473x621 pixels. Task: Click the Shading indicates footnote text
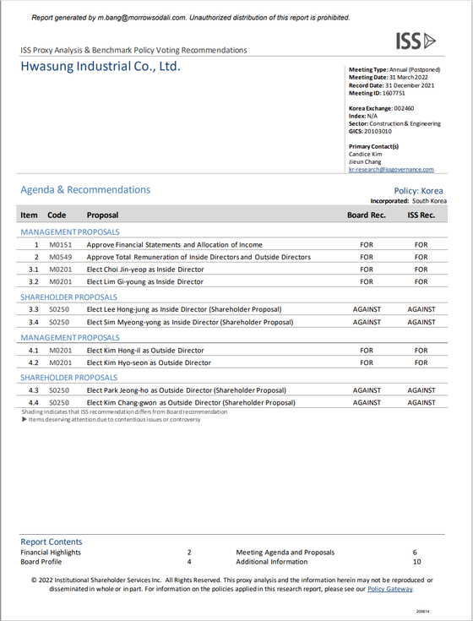(x=124, y=412)
